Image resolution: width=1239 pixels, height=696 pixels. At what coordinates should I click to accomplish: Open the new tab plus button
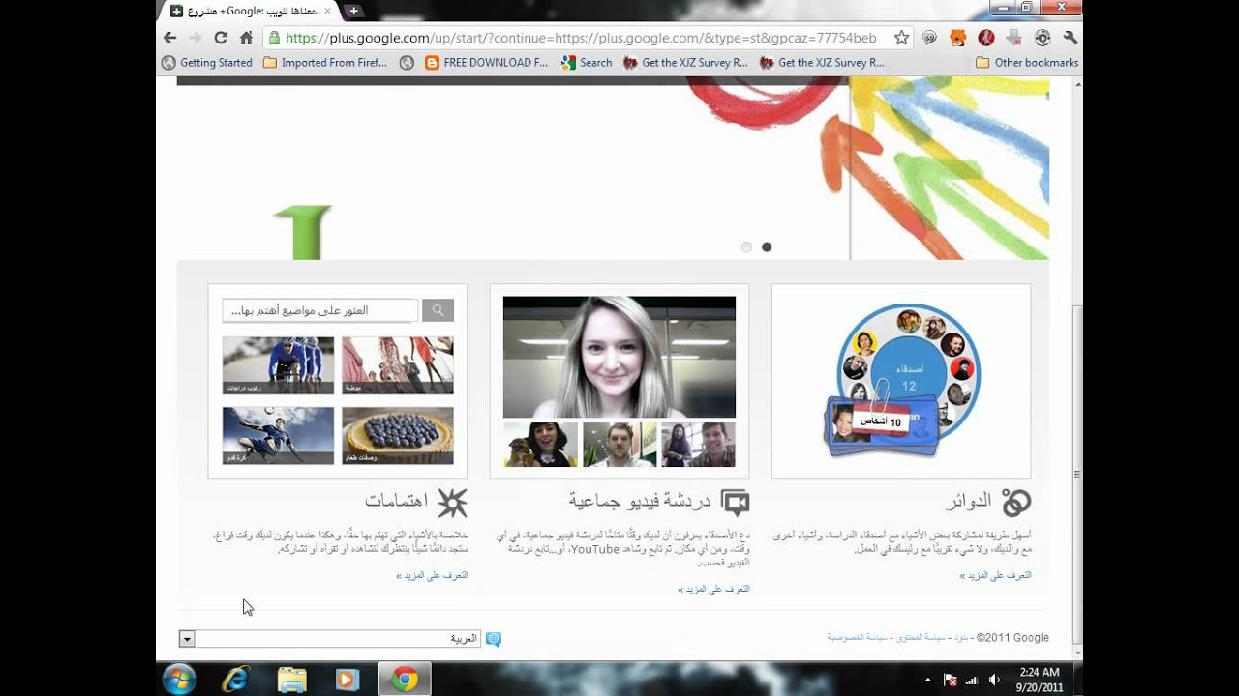tap(354, 11)
